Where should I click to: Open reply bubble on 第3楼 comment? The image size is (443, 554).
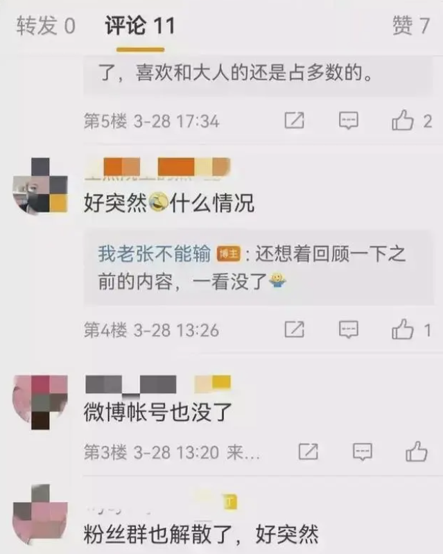point(363,451)
